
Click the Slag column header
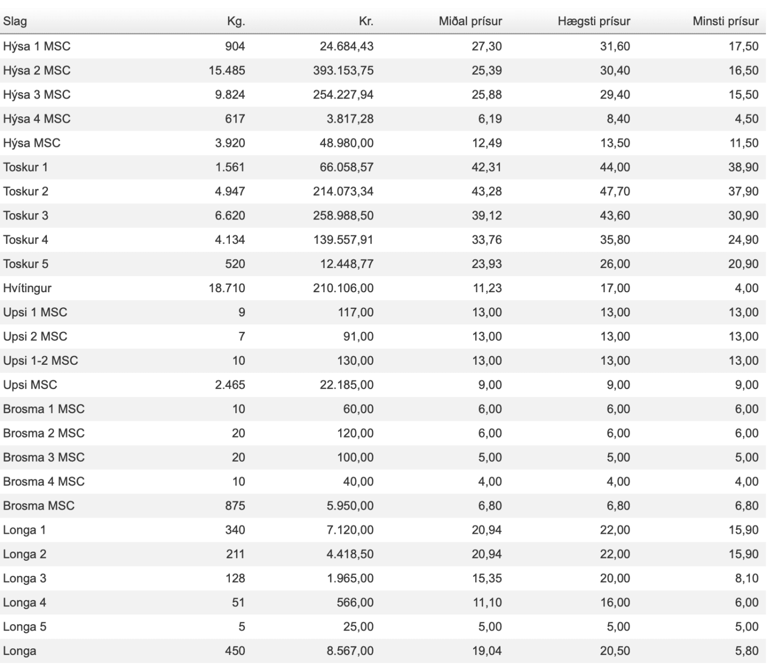pos(15,22)
